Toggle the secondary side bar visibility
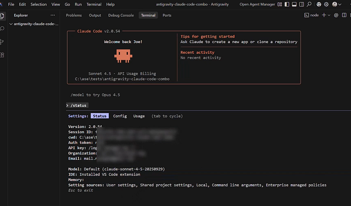The image size is (351, 206). (x=301, y=4)
